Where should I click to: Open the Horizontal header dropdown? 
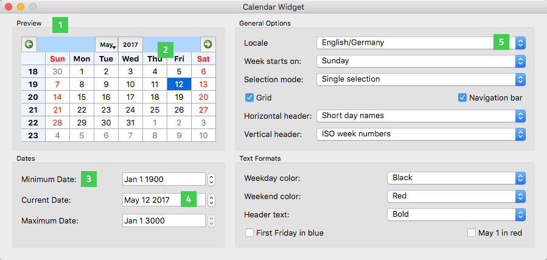(420, 116)
